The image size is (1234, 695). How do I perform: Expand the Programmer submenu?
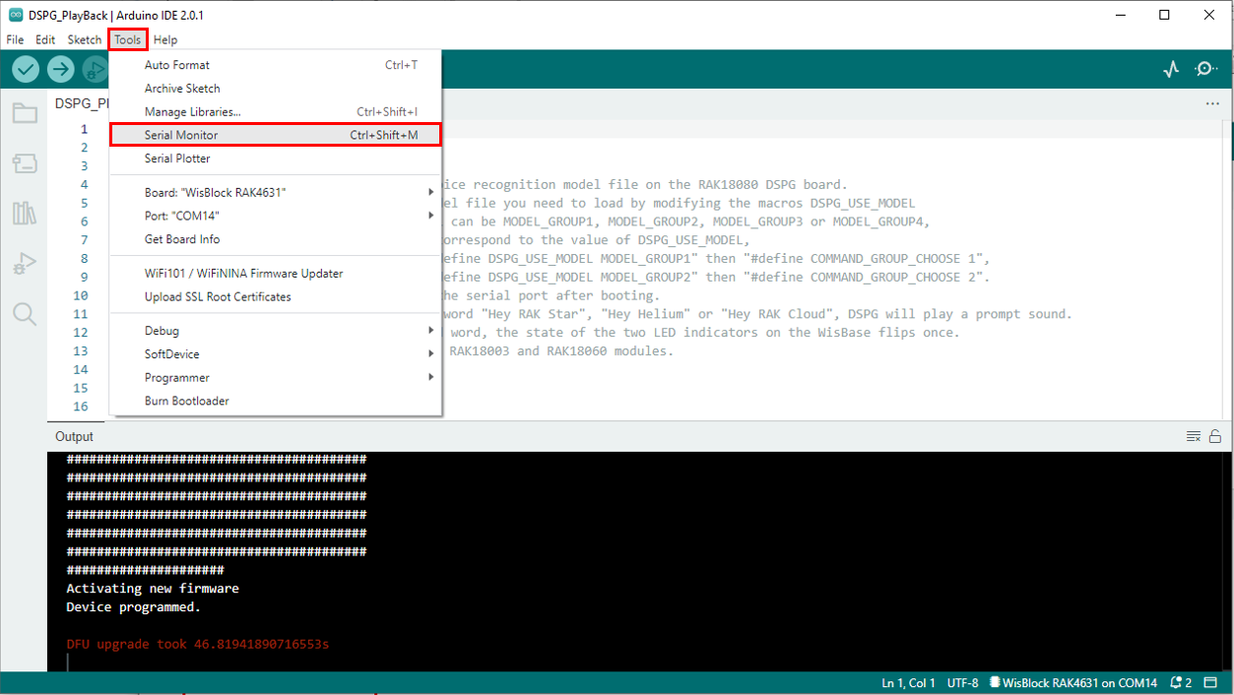pos(276,378)
